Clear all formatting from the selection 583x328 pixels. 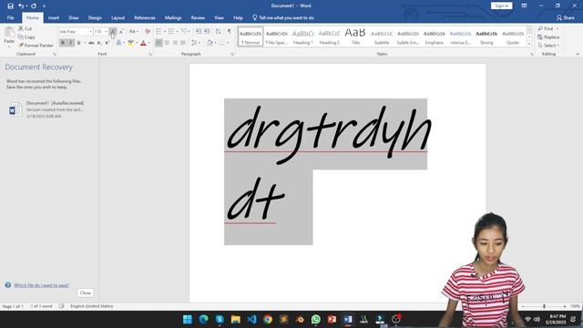tap(148, 32)
